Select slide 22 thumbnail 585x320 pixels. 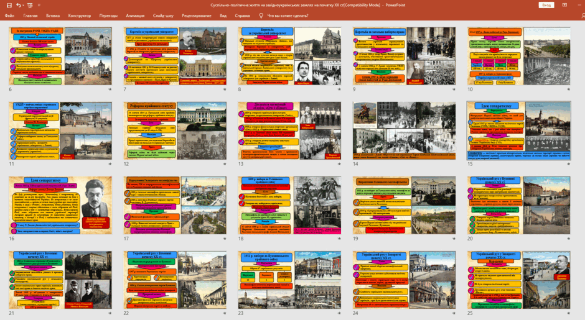coord(175,280)
